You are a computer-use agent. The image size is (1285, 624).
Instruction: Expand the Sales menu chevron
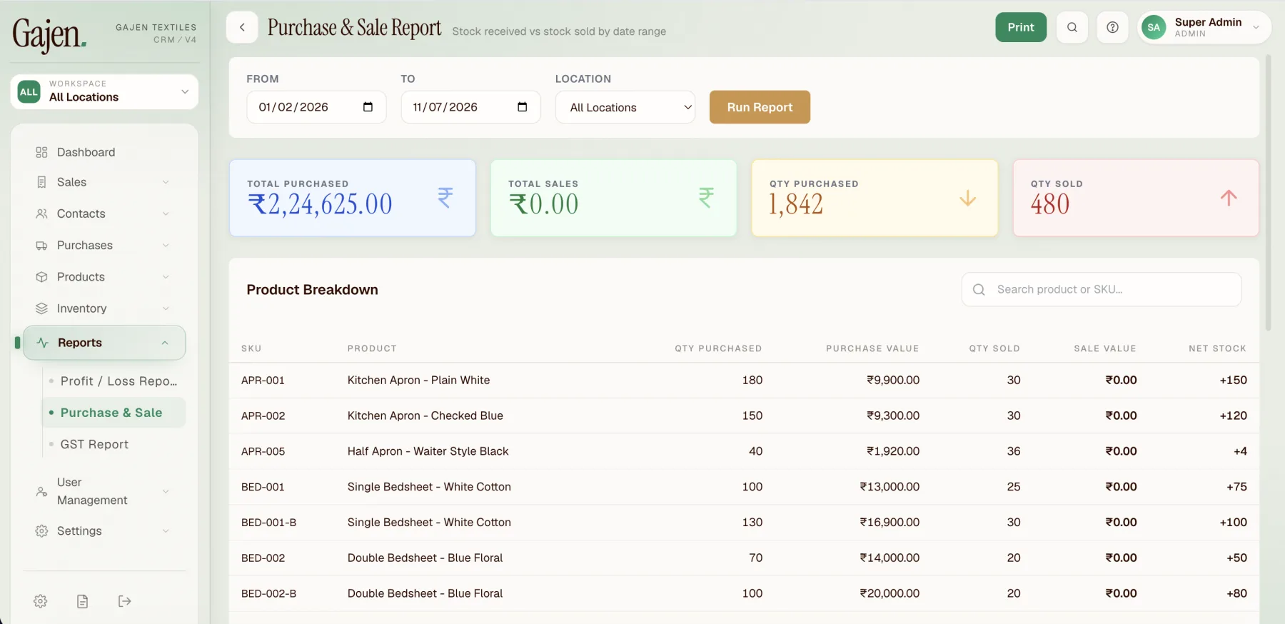166,182
